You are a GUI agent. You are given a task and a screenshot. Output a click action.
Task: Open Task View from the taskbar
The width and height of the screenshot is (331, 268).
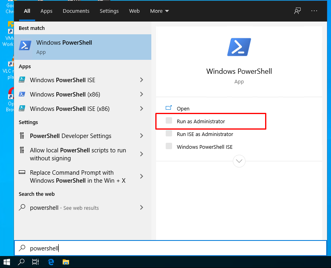[x=36, y=262]
